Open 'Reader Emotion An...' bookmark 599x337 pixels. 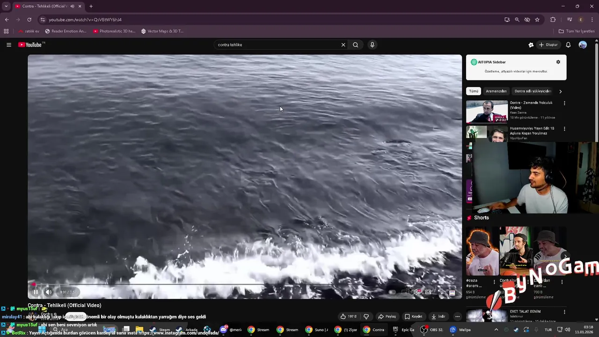click(66, 31)
